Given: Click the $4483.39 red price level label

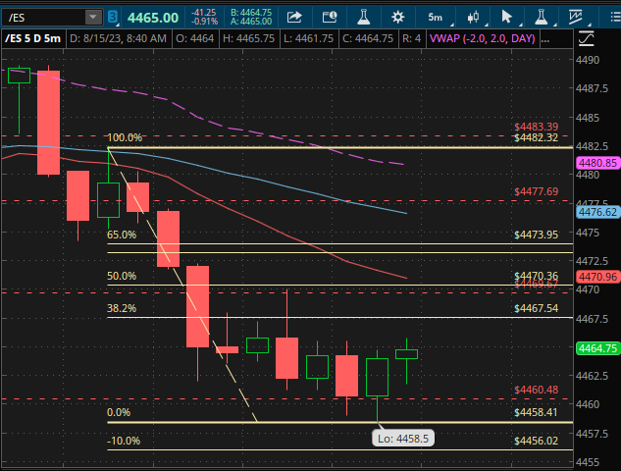Looking at the screenshot, I should [x=537, y=127].
